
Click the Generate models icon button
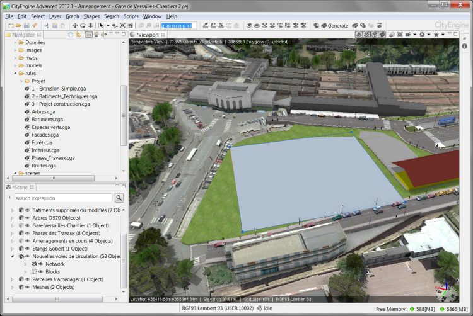point(324,26)
